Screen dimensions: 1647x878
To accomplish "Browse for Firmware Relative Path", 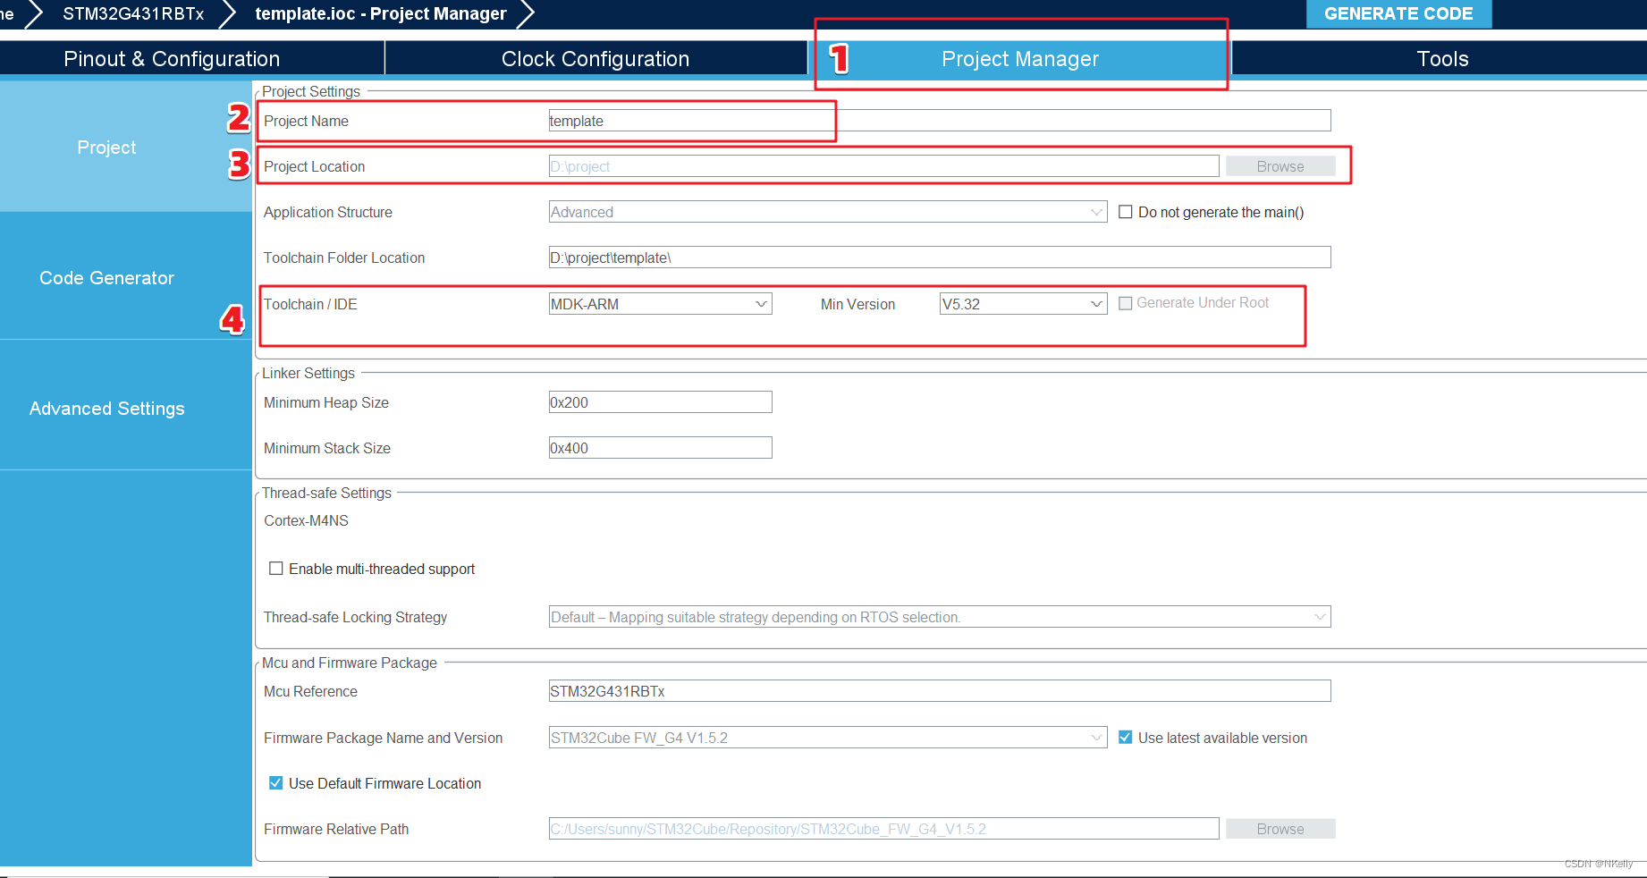I will coord(1280,829).
